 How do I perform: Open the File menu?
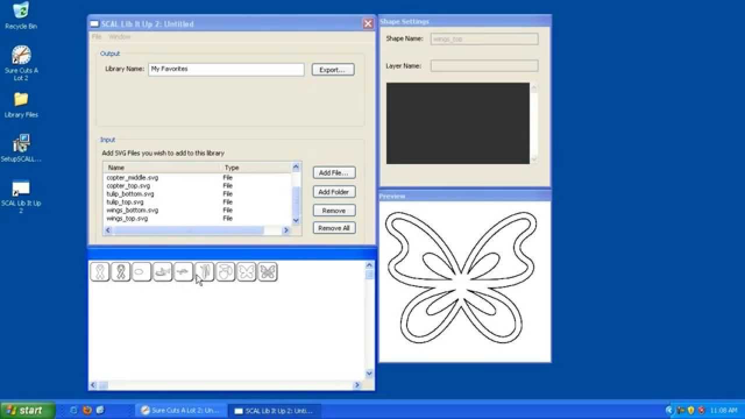pos(97,37)
